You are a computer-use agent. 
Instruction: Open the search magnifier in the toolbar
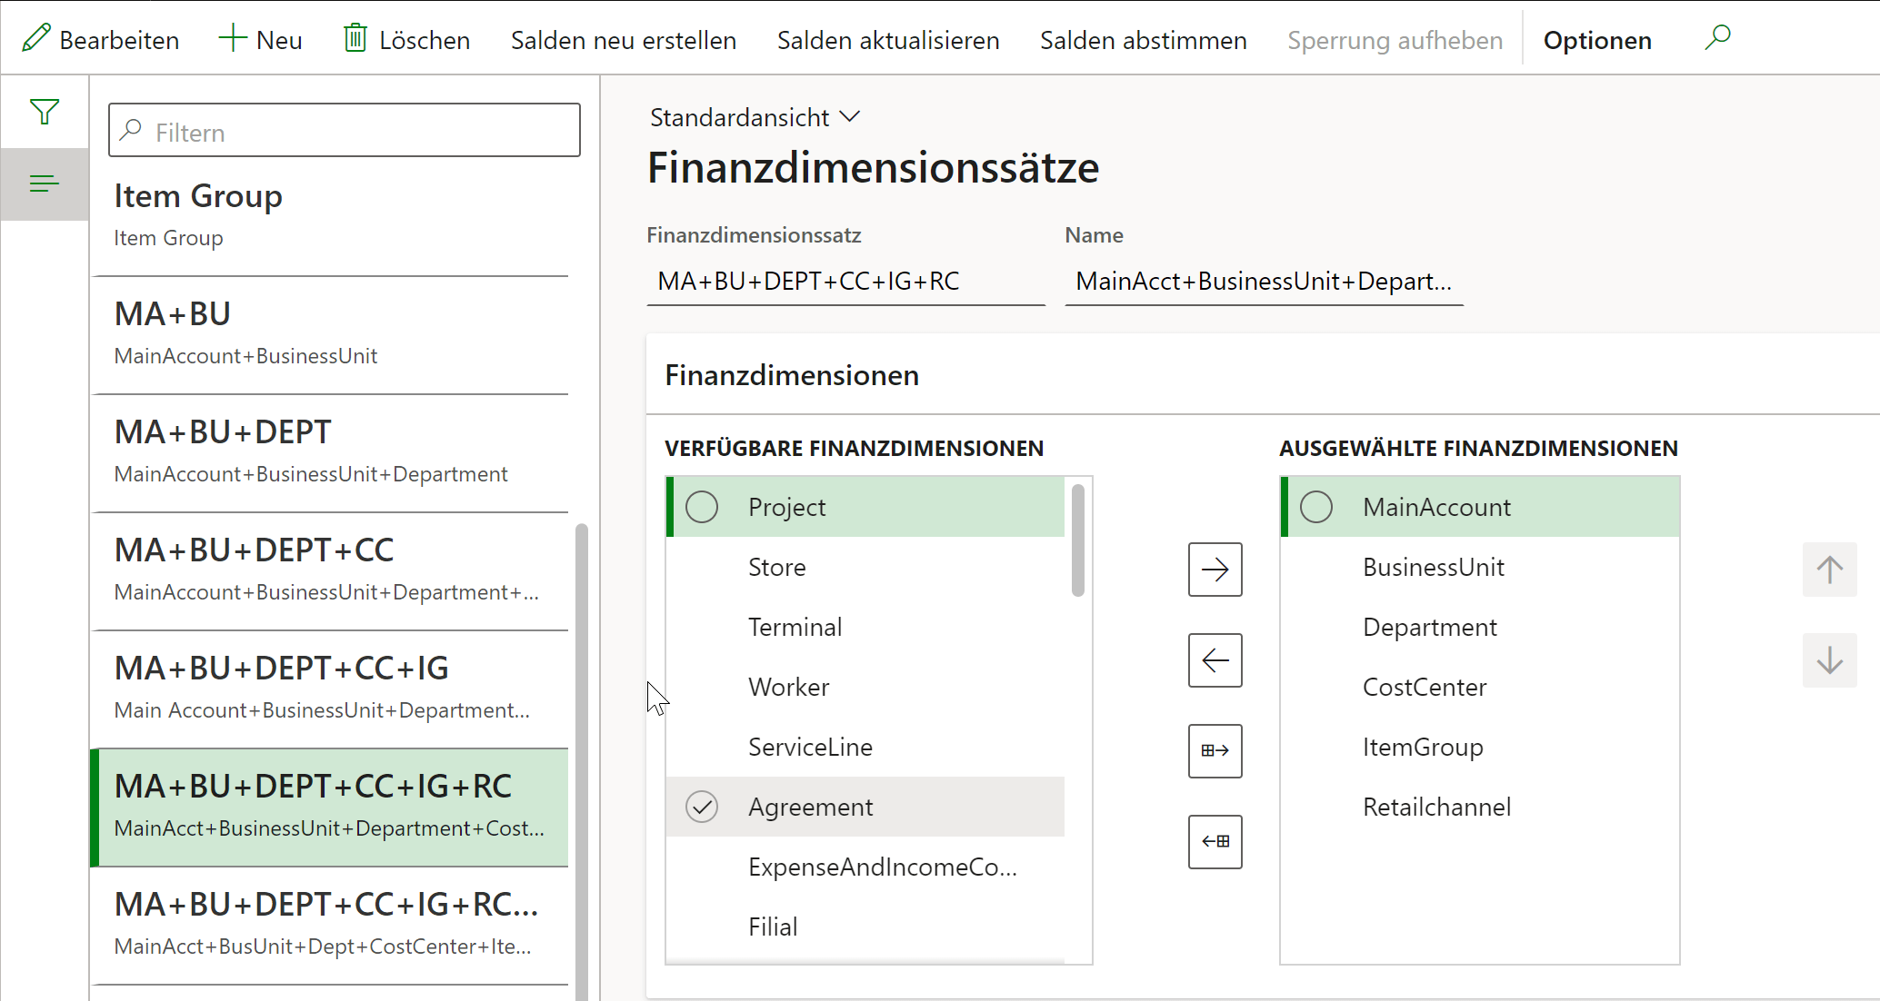pos(1718,37)
